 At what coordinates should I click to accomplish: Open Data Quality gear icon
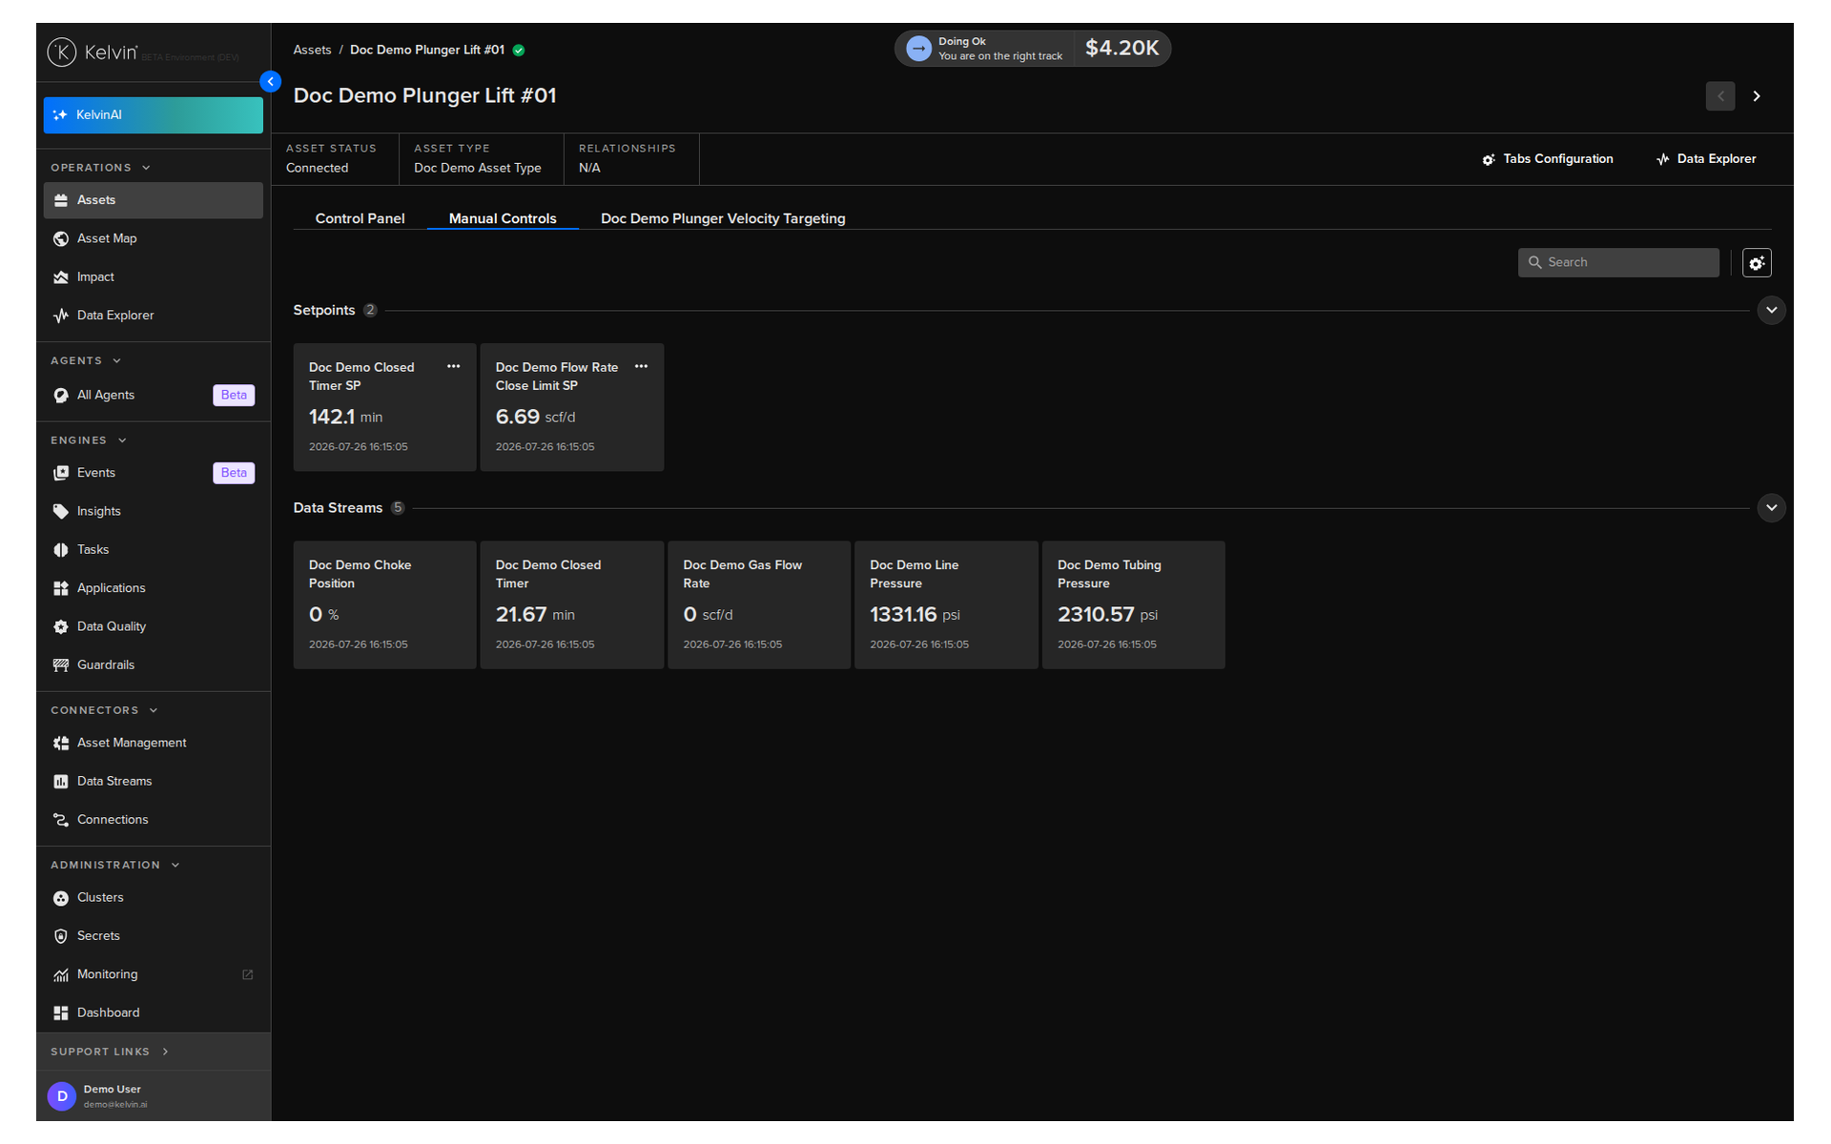click(x=61, y=627)
